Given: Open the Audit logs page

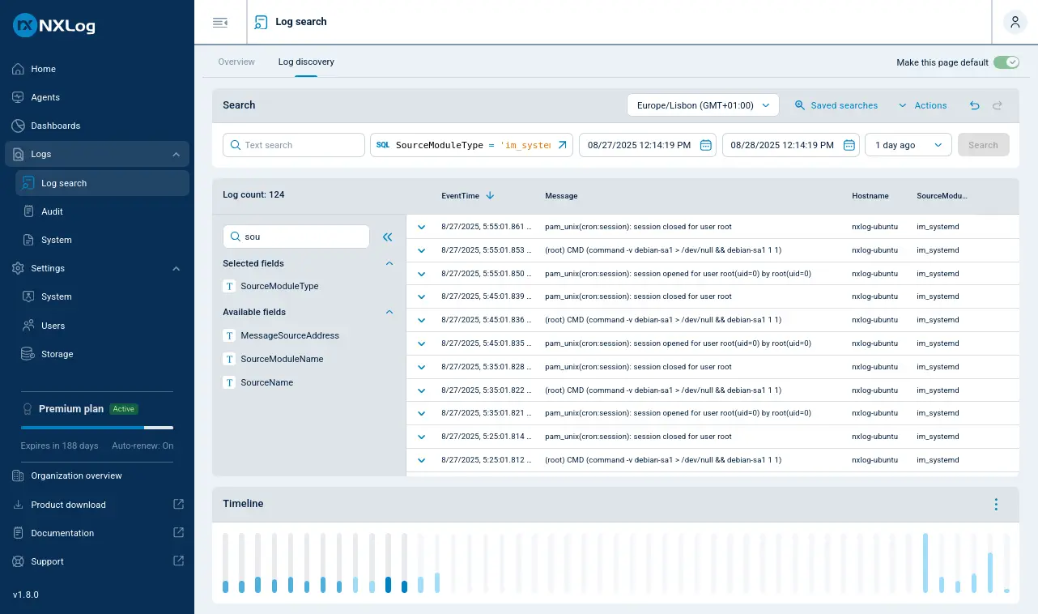Looking at the screenshot, I should [x=102, y=211].
